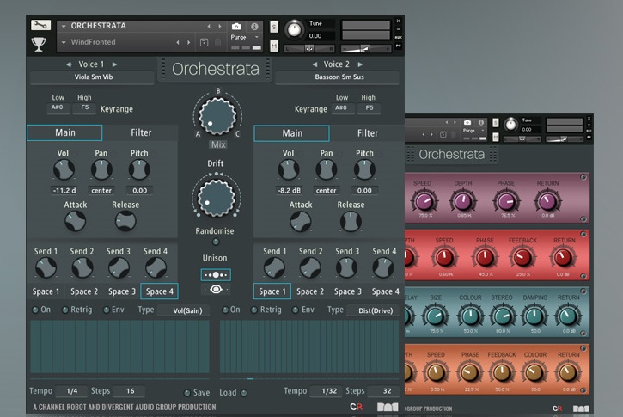Click the purple SPEED knob in second window
Viewport: 623px width, 417px height.
[424, 200]
